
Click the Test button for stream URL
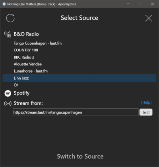point(146,112)
